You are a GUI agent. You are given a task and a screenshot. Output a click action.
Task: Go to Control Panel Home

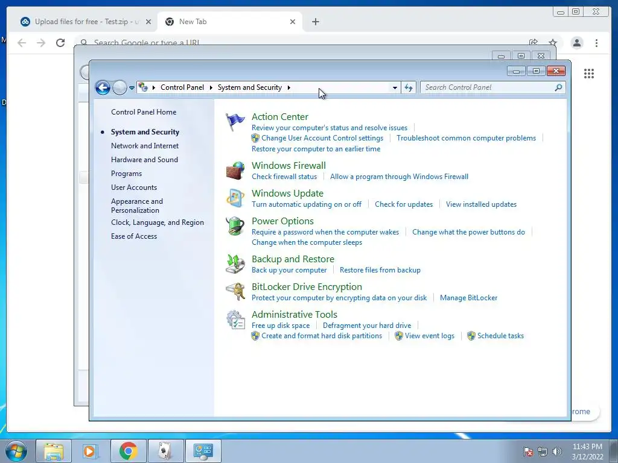pyautogui.click(x=144, y=112)
